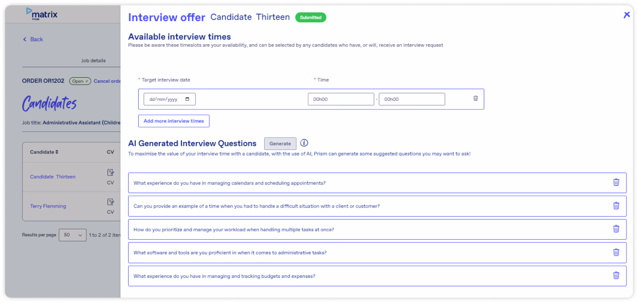Image resolution: width=638 pixels, height=303 pixels.
Task: Open the Results per page dropdown
Action: 72,235
